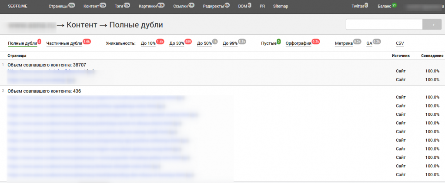Click inside the search input field
The height and width of the screenshot is (183, 445).
click(384, 25)
